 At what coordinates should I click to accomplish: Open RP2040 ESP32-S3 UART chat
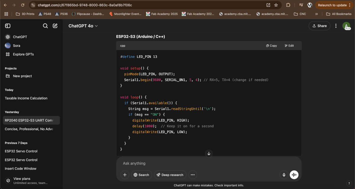[31, 120]
